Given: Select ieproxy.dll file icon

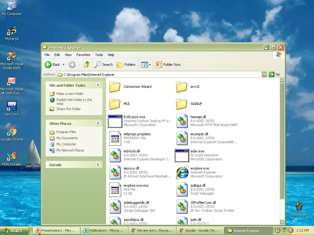Looking at the screenshot, I should pyautogui.click(x=115, y=172).
